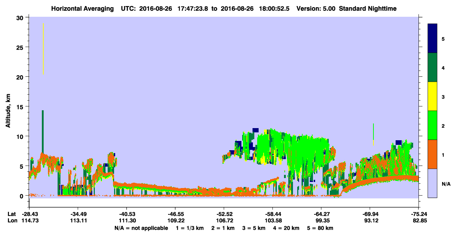Click the end time '18:00:52.5' in the title
This screenshot has width=465, height=238.
[274, 9]
